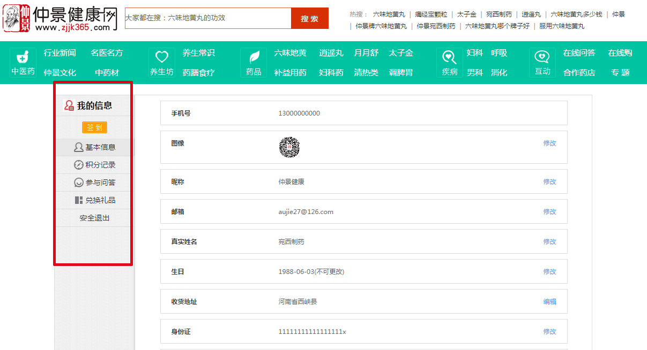Click hot search link 痛经宝颗粒
Viewport: 647px width, 350px height.
pyautogui.click(x=431, y=14)
